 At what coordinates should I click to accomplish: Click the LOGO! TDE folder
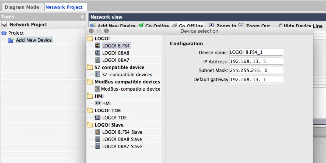108,111
